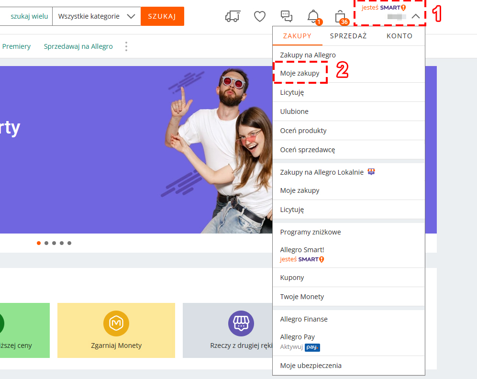Click the purple promotional banner image
The image size is (477, 379).
click(136, 150)
